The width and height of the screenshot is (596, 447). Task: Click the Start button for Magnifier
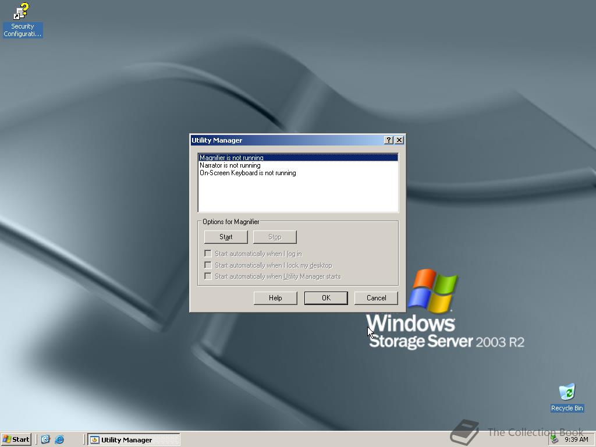226,237
